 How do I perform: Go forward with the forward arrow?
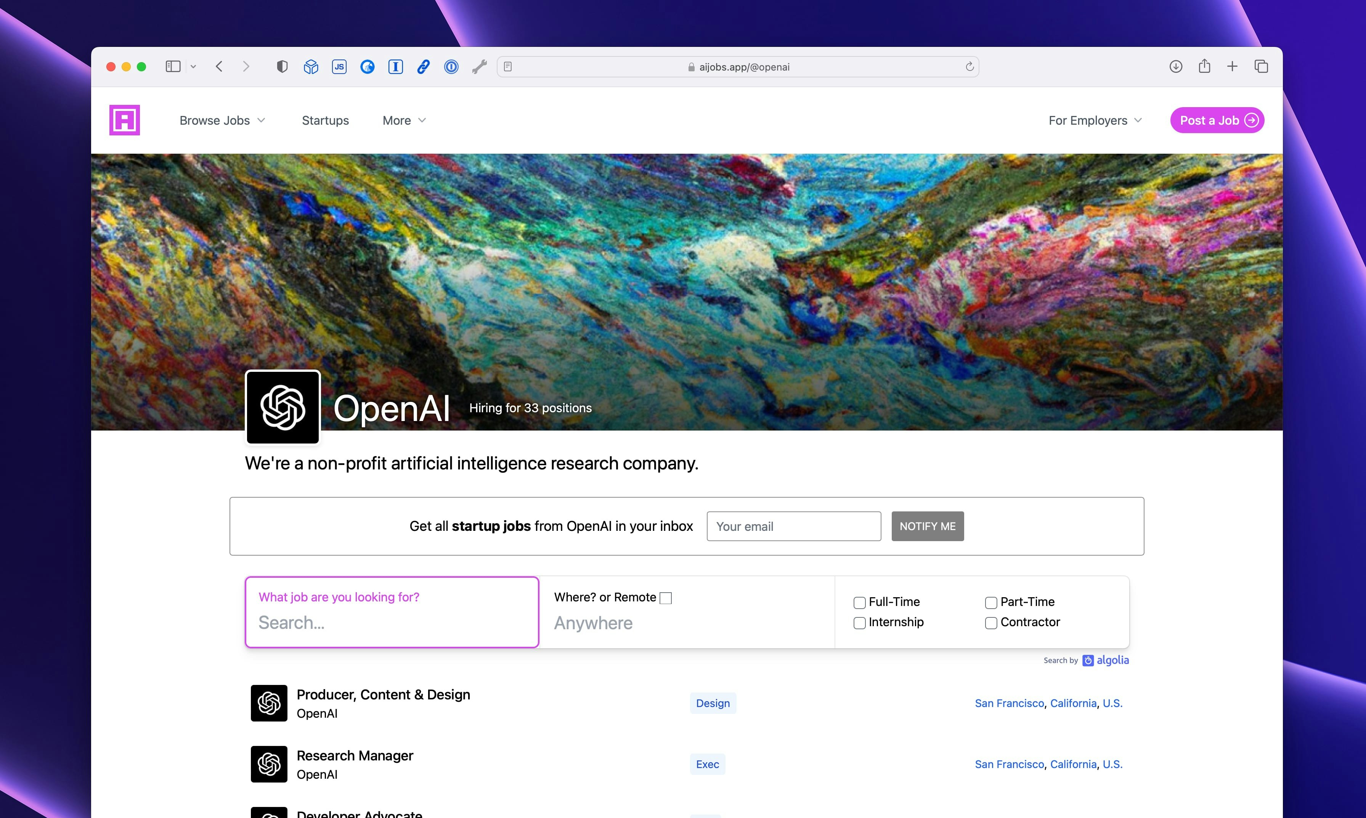point(246,67)
